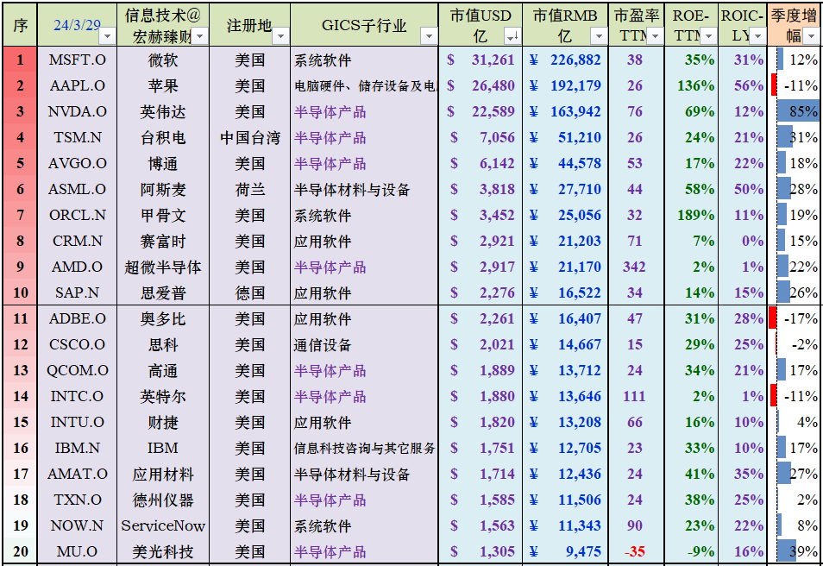The height and width of the screenshot is (566, 823).
Task: Select ticker cell AAPL.O
Action: (x=77, y=85)
